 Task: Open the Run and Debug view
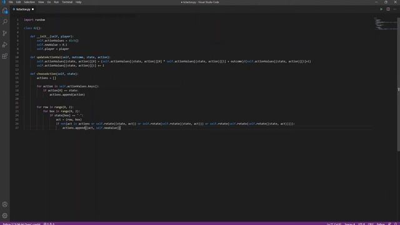[5, 44]
